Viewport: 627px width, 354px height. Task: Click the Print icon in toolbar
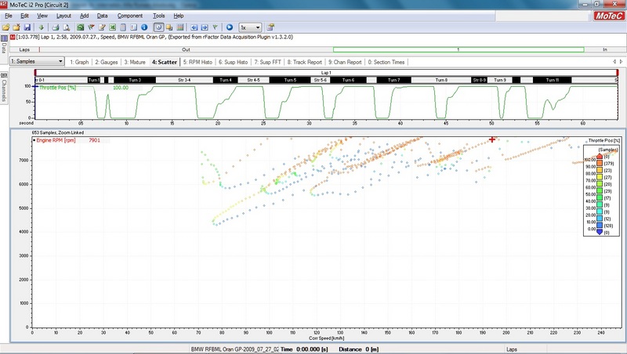click(x=56, y=27)
